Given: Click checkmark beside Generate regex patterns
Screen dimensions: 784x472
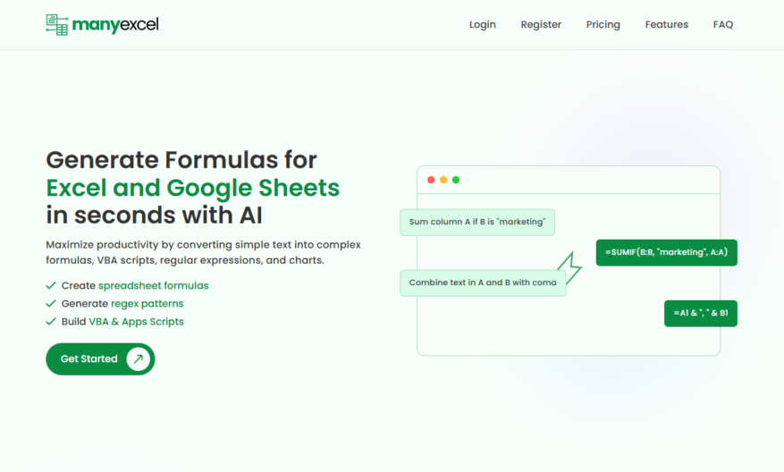Looking at the screenshot, I should pyautogui.click(x=50, y=304).
